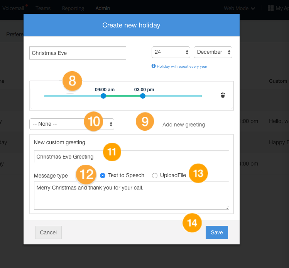289x268 pixels.
Task: Open the greeting dropdown showing None
Action: tap(72, 124)
